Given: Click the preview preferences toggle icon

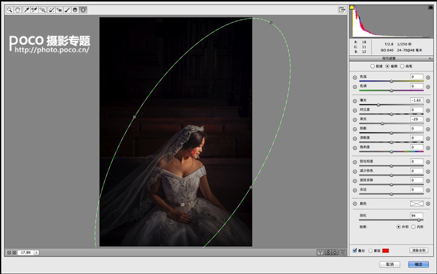Looking at the screenshot, I should pos(343,252).
